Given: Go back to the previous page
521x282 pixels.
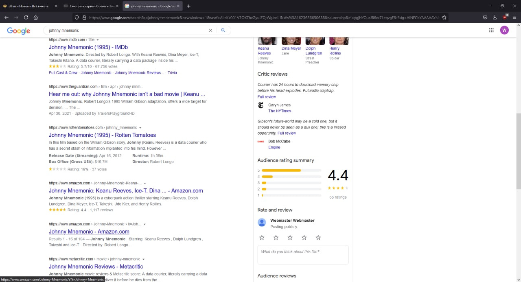Looking at the screenshot, I should tap(7, 17).
